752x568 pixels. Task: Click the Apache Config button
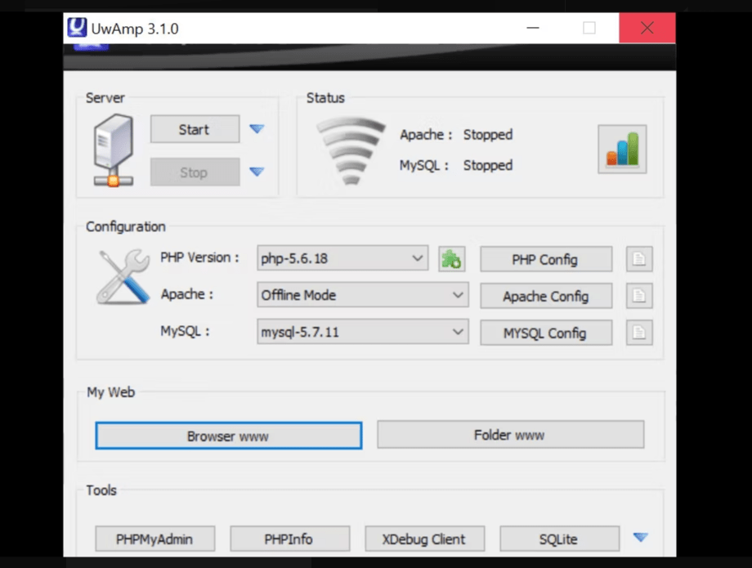[x=545, y=296]
